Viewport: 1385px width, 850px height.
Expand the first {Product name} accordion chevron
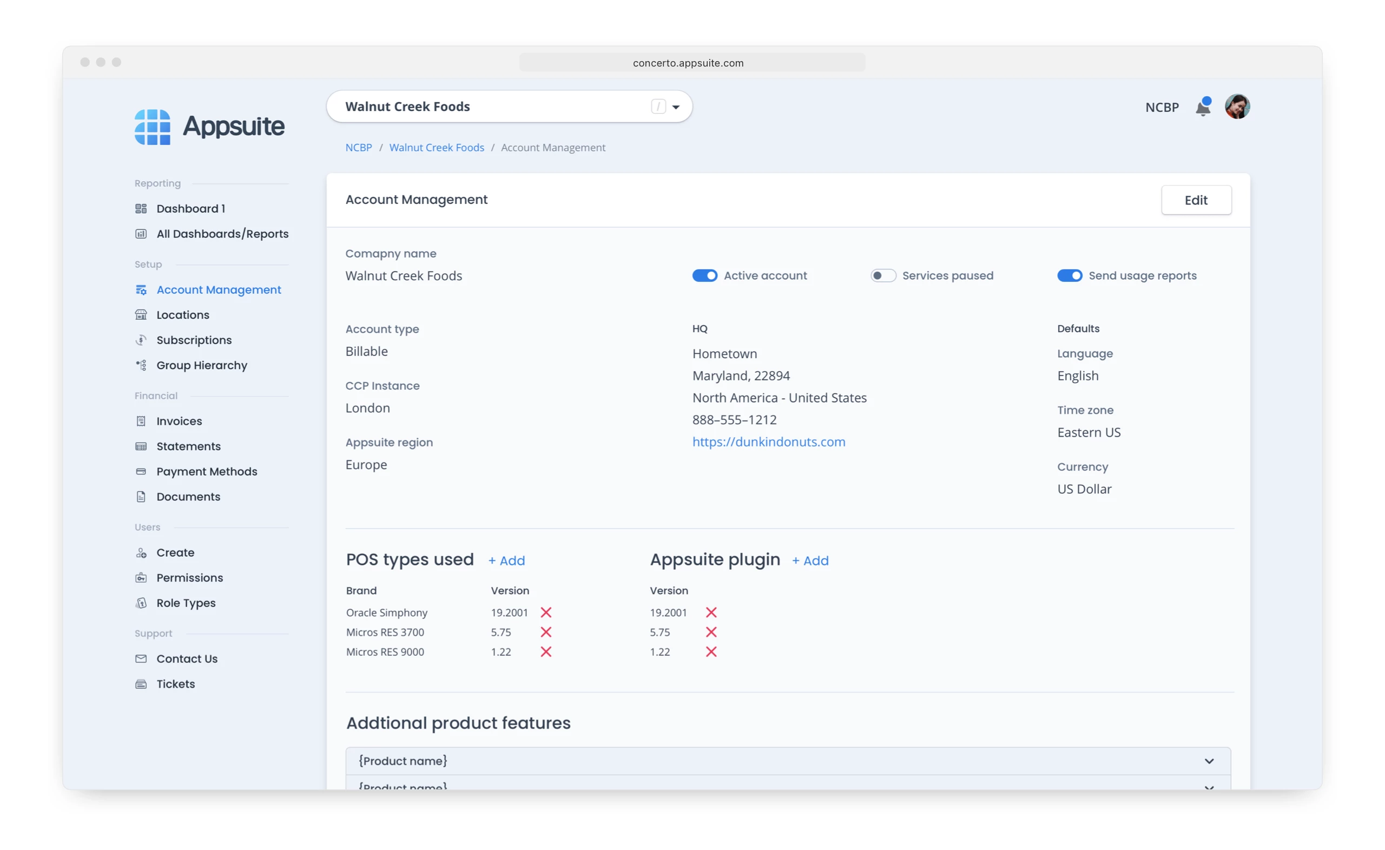(x=1209, y=761)
